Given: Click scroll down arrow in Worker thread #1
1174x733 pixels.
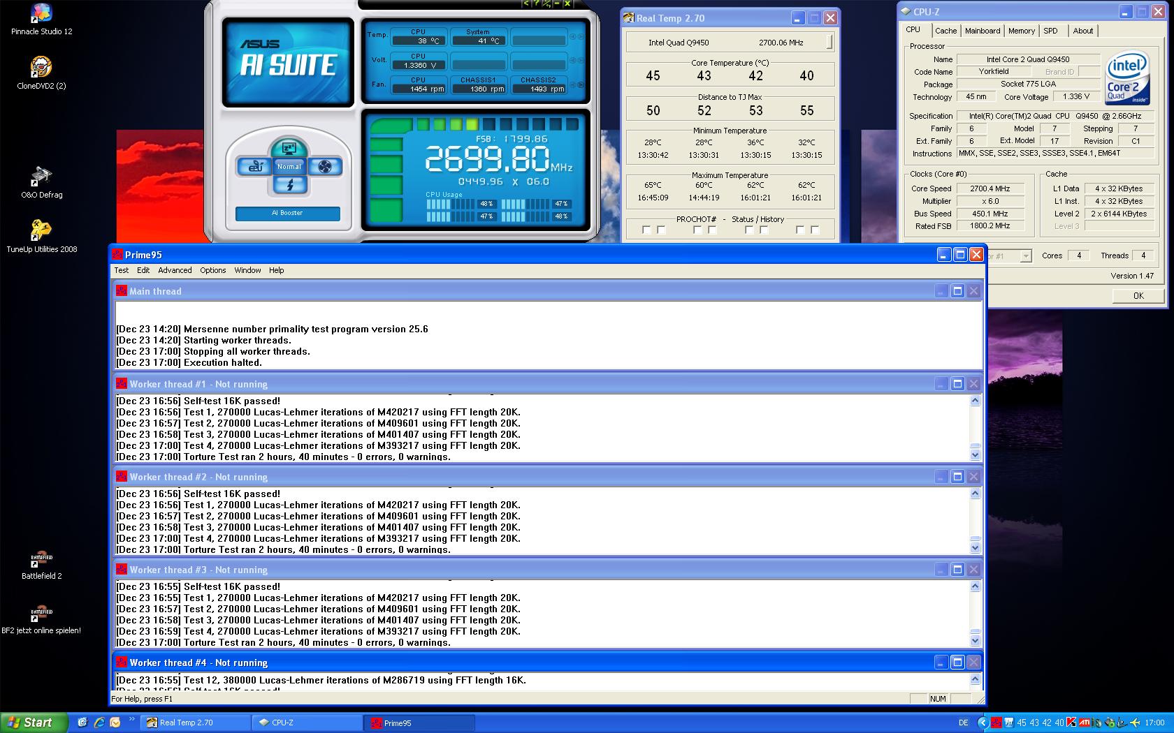Looking at the screenshot, I should point(975,455).
